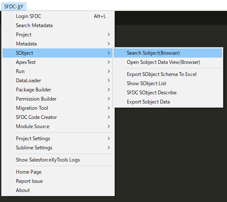Screen dimensions: 227x202
Task: Expand the Package Builder submenu
Action: (58, 90)
